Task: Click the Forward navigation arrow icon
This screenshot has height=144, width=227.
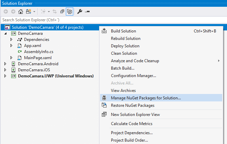Action: click(x=13, y=11)
